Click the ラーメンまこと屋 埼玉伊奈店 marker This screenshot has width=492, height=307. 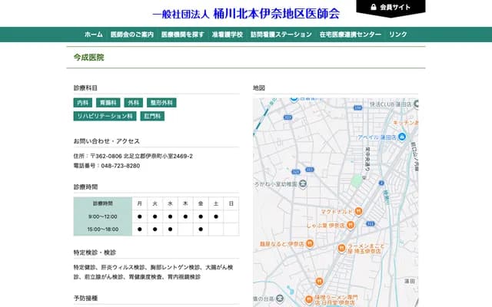coord(341,247)
